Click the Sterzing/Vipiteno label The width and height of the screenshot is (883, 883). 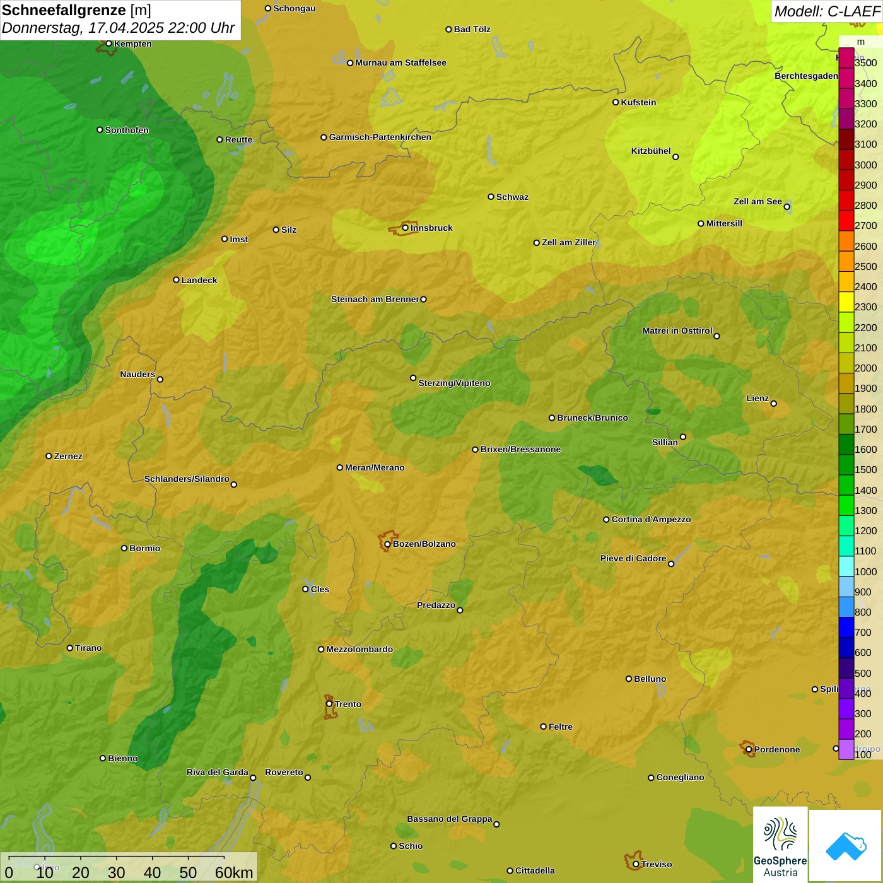point(454,383)
